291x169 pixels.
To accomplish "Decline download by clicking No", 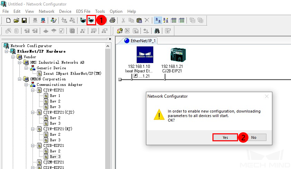I will [x=254, y=137].
